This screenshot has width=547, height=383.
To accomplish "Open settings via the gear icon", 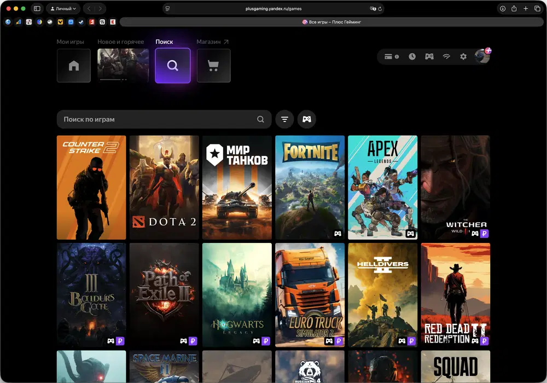I will 463,56.
